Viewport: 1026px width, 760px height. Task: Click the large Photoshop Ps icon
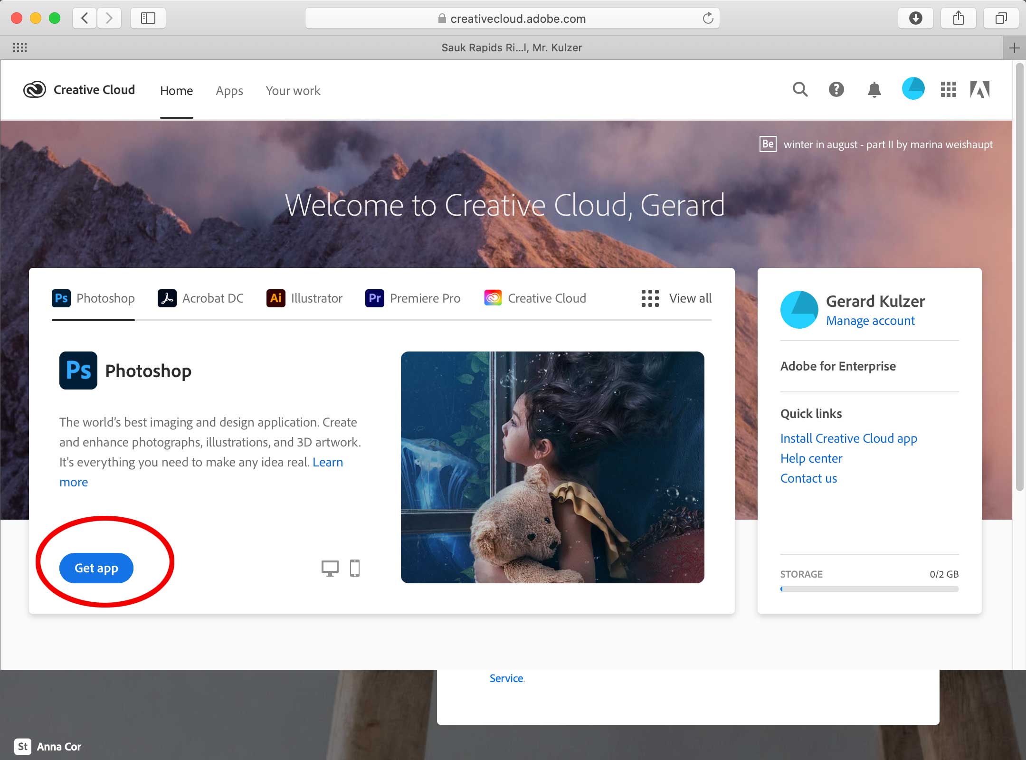pyautogui.click(x=78, y=370)
